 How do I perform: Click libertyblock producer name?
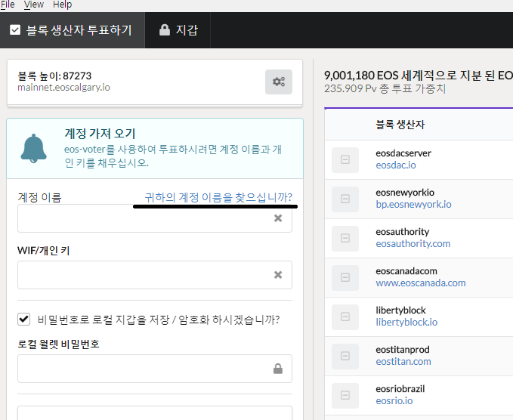click(x=400, y=310)
